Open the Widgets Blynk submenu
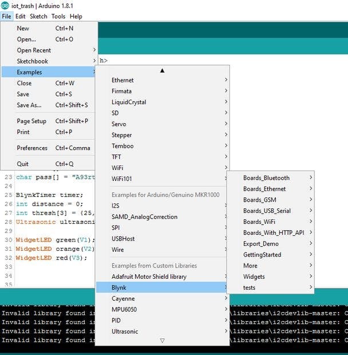The height and width of the screenshot is (355, 348). point(271,277)
